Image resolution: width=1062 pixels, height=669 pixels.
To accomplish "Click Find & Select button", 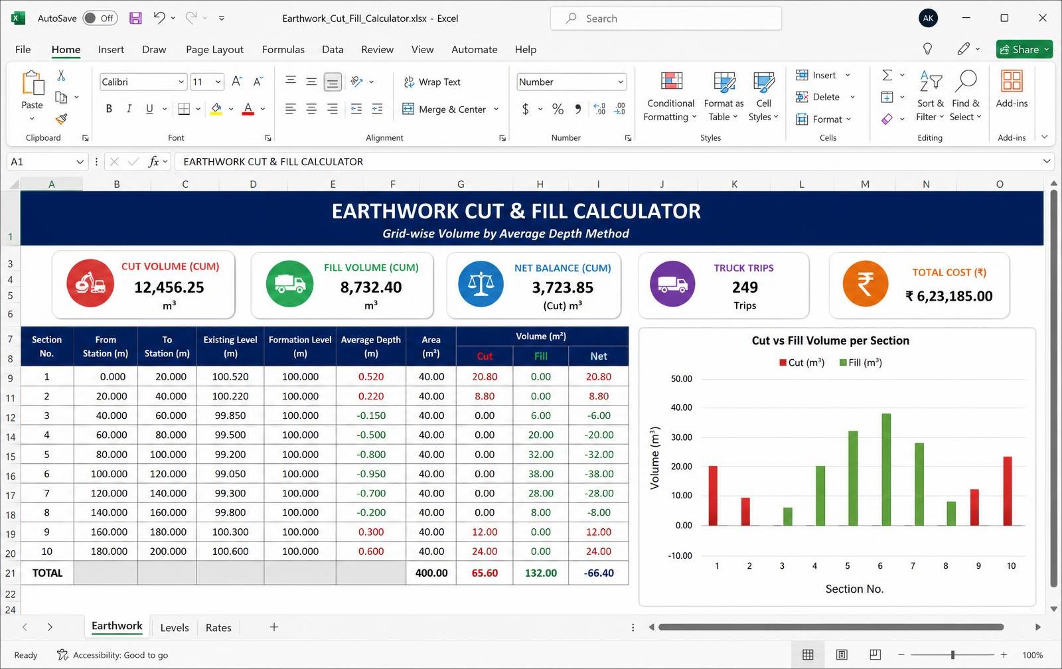I will [x=965, y=96].
